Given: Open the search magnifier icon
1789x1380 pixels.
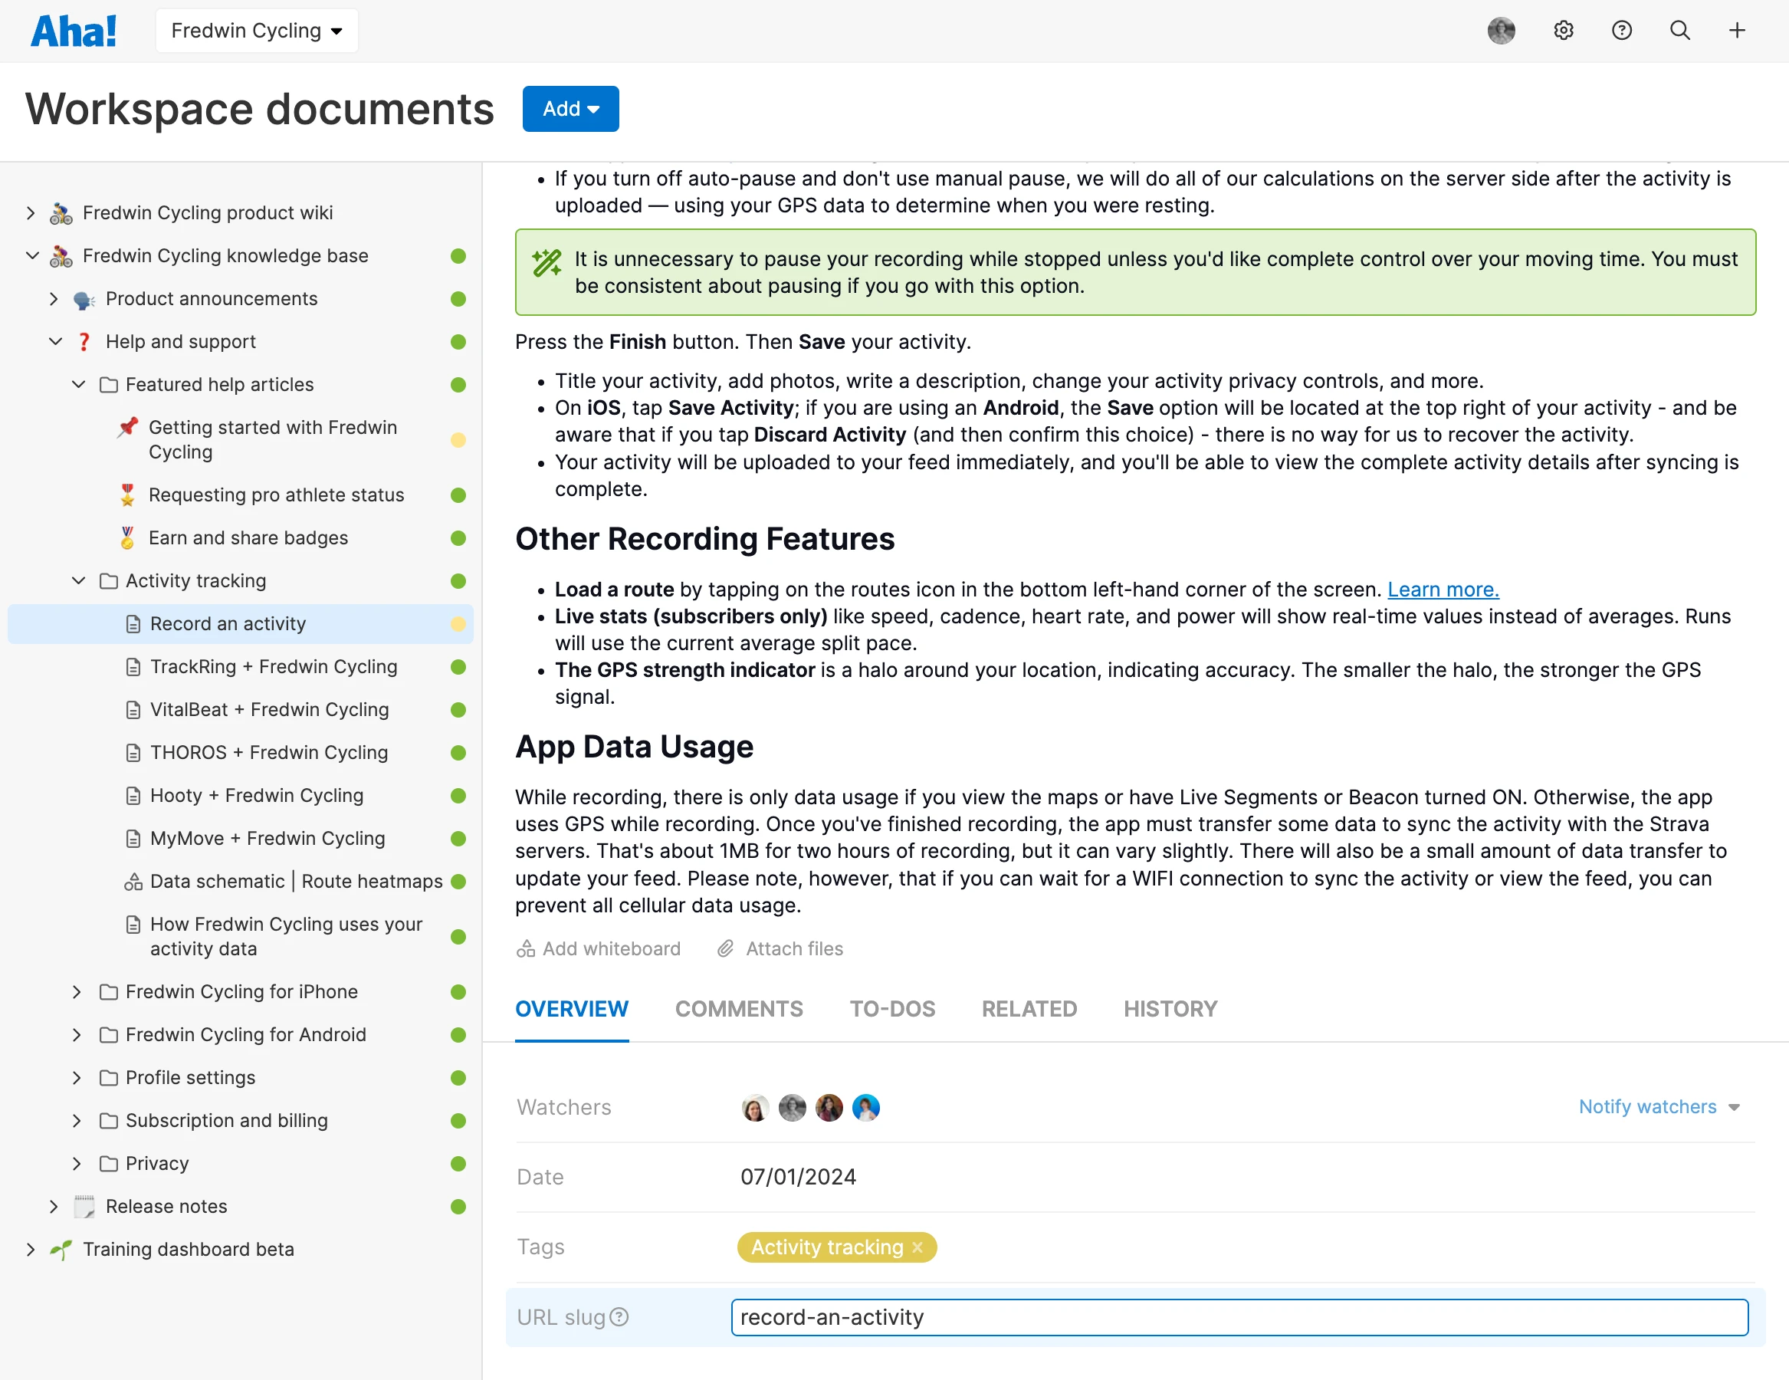Looking at the screenshot, I should point(1679,31).
